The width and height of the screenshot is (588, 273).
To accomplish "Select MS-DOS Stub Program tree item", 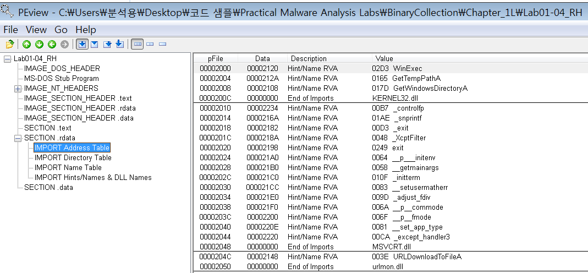I will pyautogui.click(x=62, y=78).
